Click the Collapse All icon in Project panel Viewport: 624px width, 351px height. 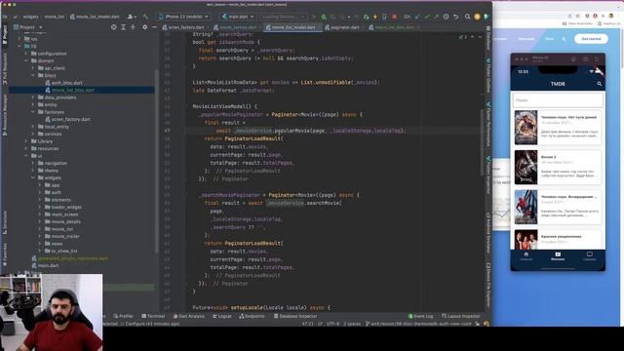click(133, 27)
